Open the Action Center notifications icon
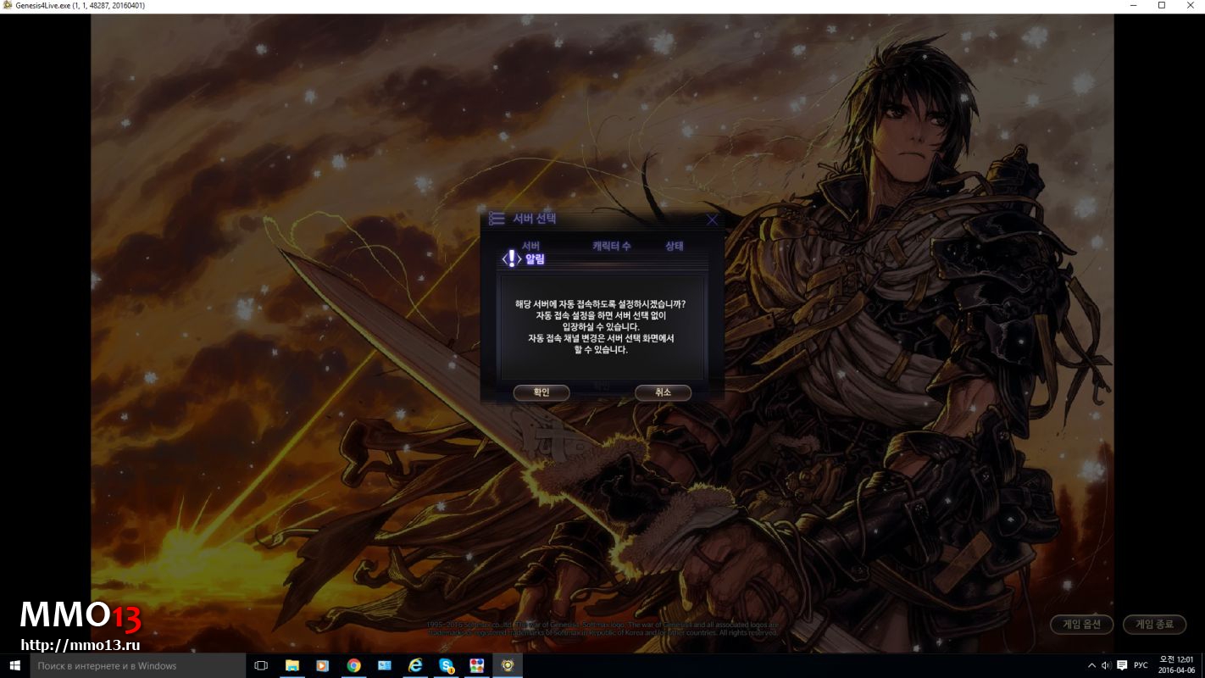Image resolution: width=1205 pixels, height=678 pixels. pos(1122,665)
